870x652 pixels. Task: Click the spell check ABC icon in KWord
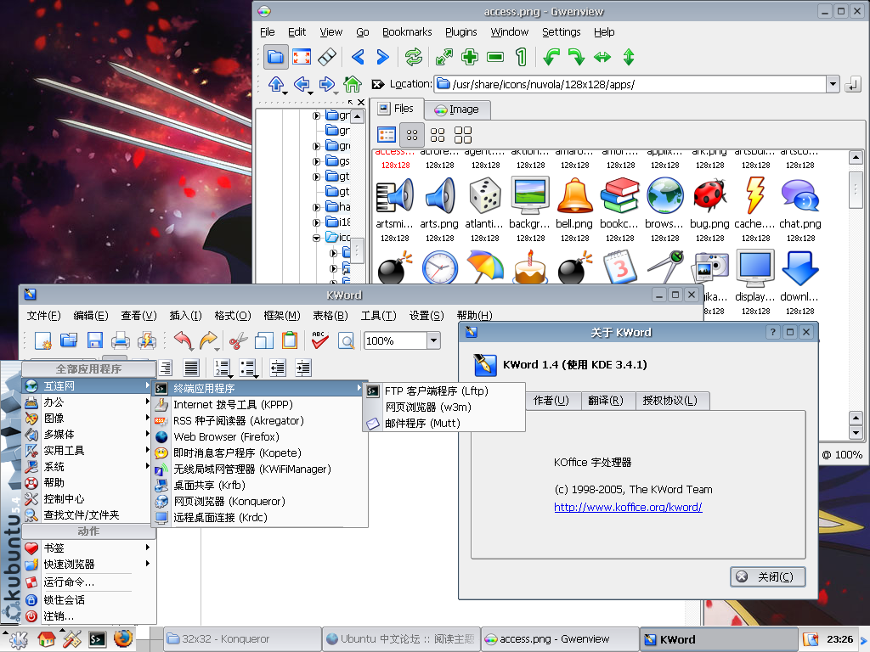[x=319, y=340]
